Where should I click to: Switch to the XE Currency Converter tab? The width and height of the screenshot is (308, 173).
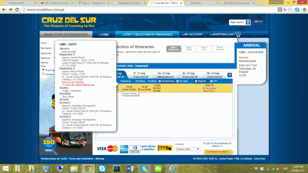point(57,3)
